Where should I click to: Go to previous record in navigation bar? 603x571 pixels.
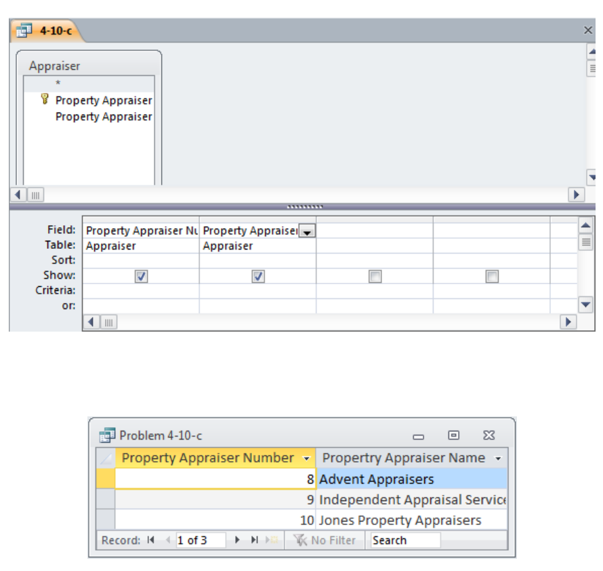tap(168, 540)
